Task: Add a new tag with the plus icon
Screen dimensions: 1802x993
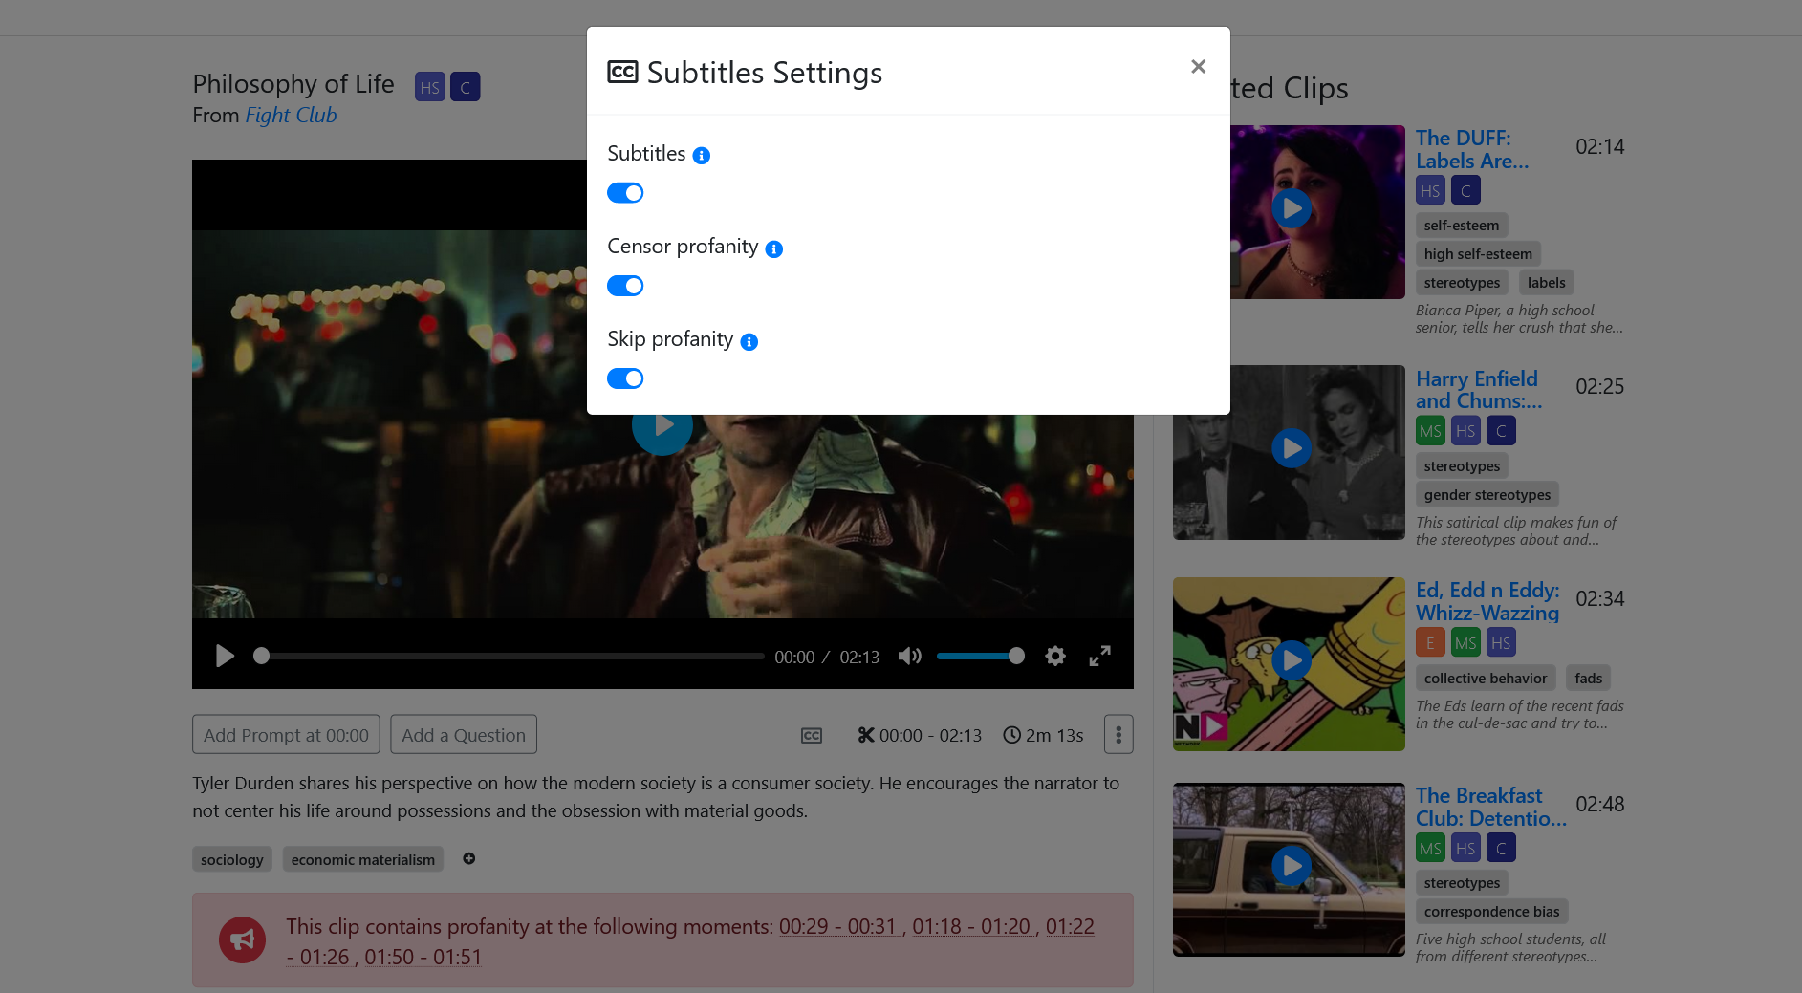Action: tap(469, 858)
